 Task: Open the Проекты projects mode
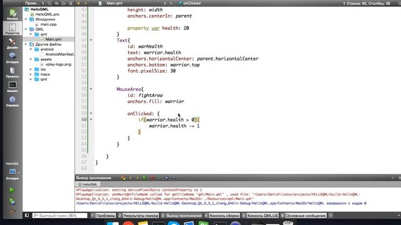click(13, 72)
